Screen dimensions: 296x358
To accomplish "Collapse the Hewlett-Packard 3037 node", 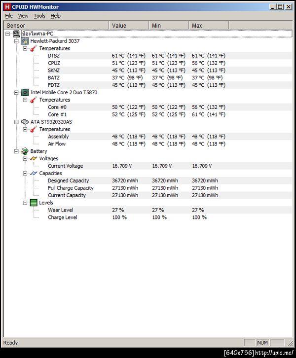I will tap(16, 41).
